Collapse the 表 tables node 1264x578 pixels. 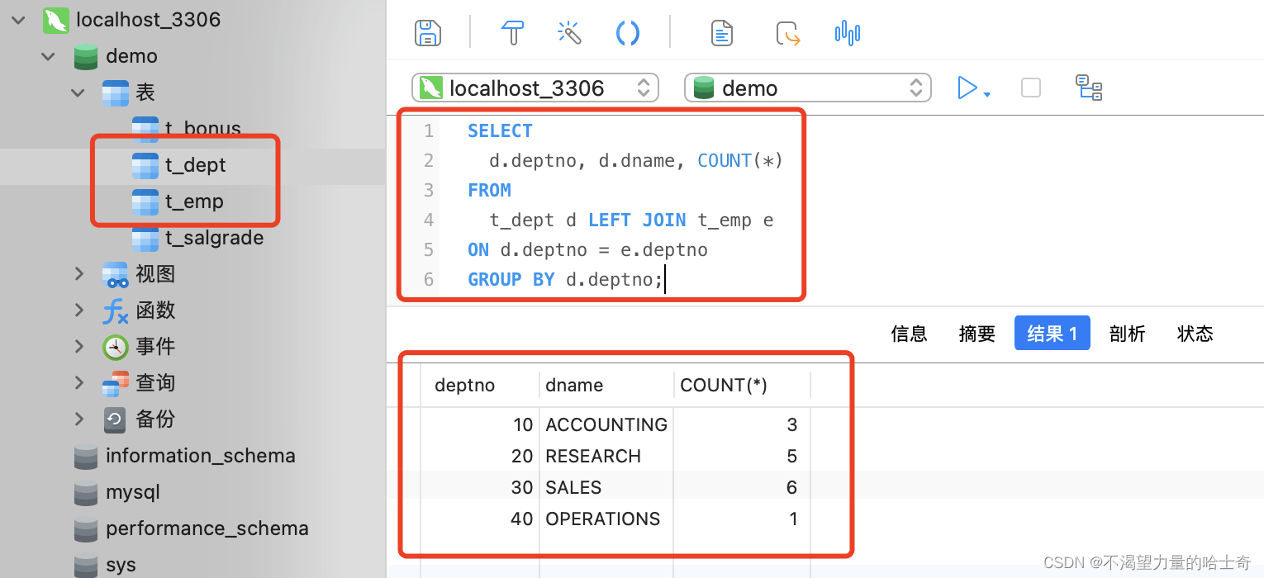(78, 92)
